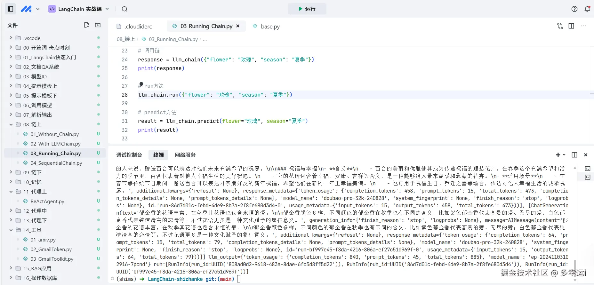Open the MarsCode logo menu
Image resolution: width=594 pixels, height=285 pixels.
click(26, 9)
